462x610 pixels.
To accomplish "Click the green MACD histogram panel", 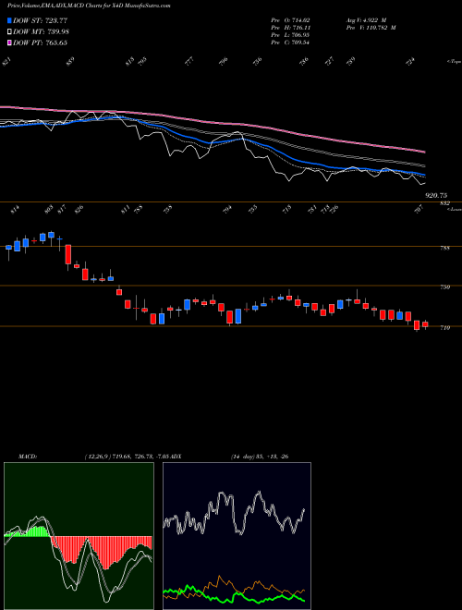I will (x=79, y=536).
